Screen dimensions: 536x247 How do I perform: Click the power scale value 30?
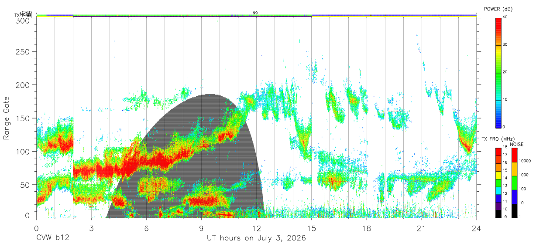coord(505,44)
